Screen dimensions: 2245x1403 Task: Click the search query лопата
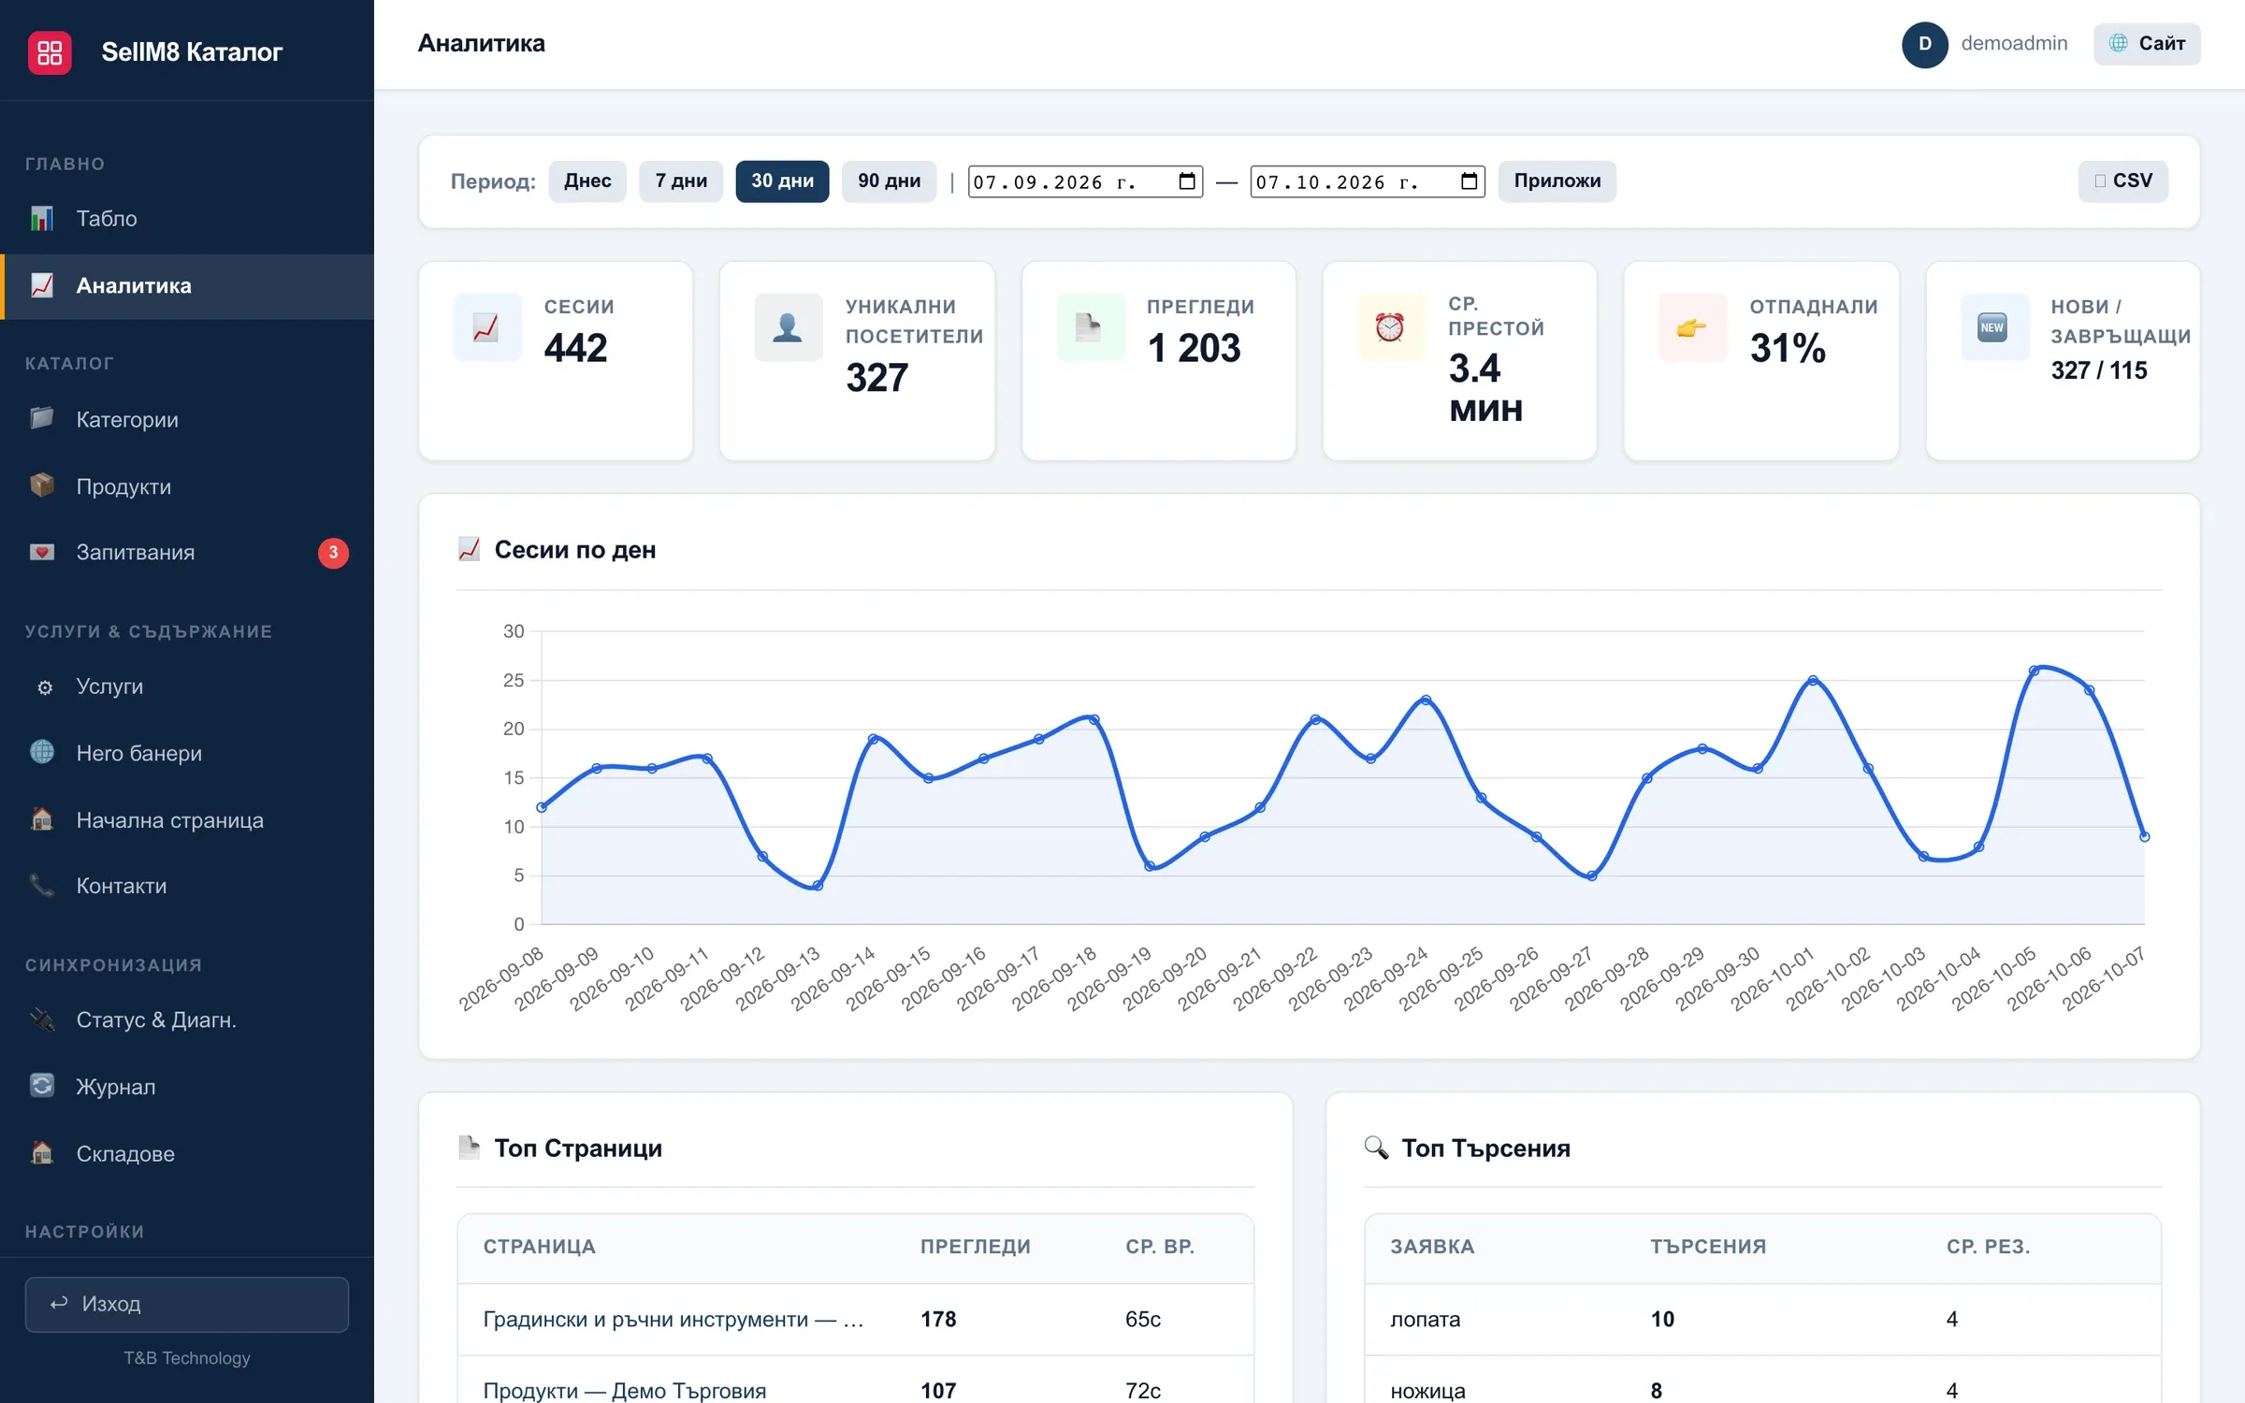[1425, 1320]
